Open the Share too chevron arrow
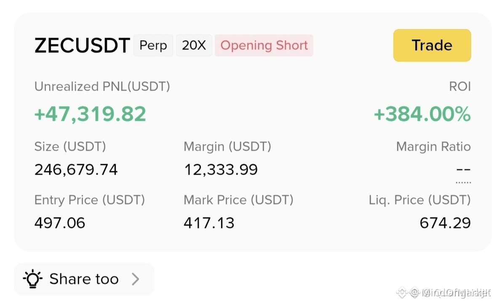 click(x=136, y=279)
